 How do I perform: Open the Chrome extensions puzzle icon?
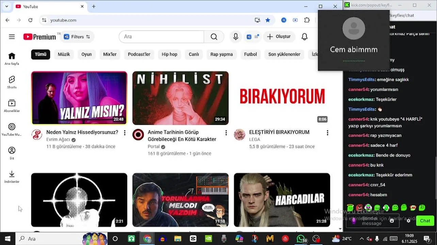(x=307, y=20)
